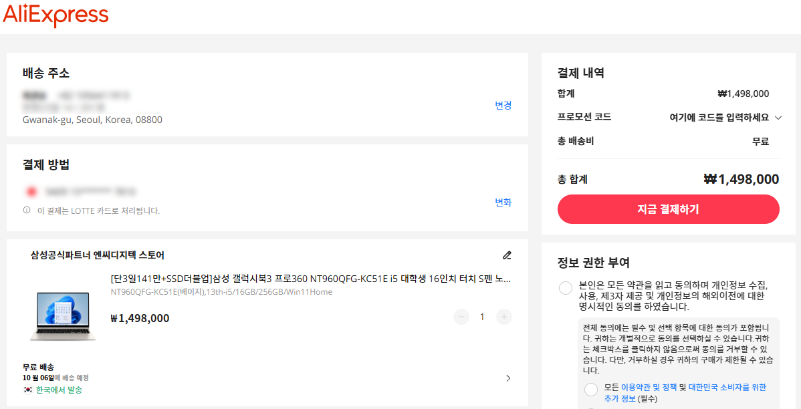Image resolution: width=801 pixels, height=409 pixels.
Task: Click 변화 to change the payment method
Action: click(x=503, y=202)
